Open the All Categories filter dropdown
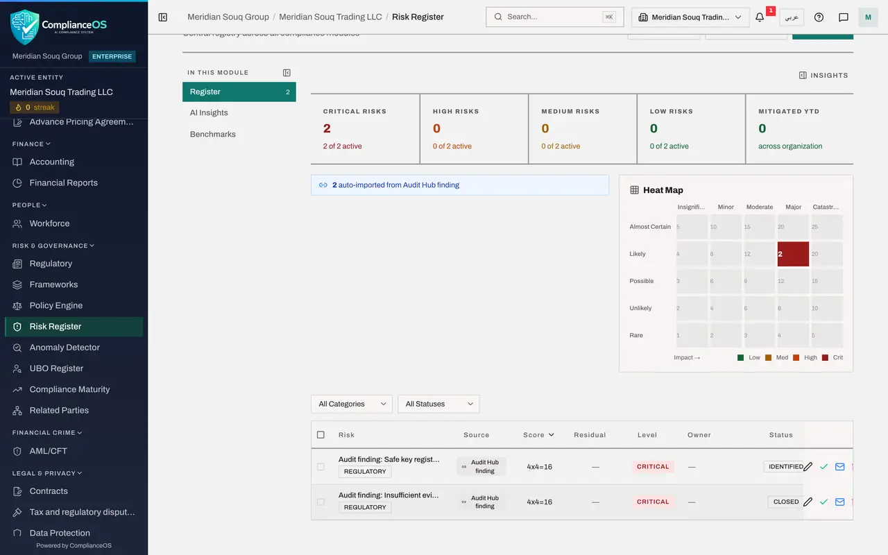Screen dimensions: 888x555 (x=352, y=404)
